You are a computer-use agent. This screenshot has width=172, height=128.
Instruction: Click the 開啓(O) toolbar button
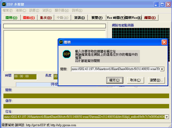(x=11, y=18)
